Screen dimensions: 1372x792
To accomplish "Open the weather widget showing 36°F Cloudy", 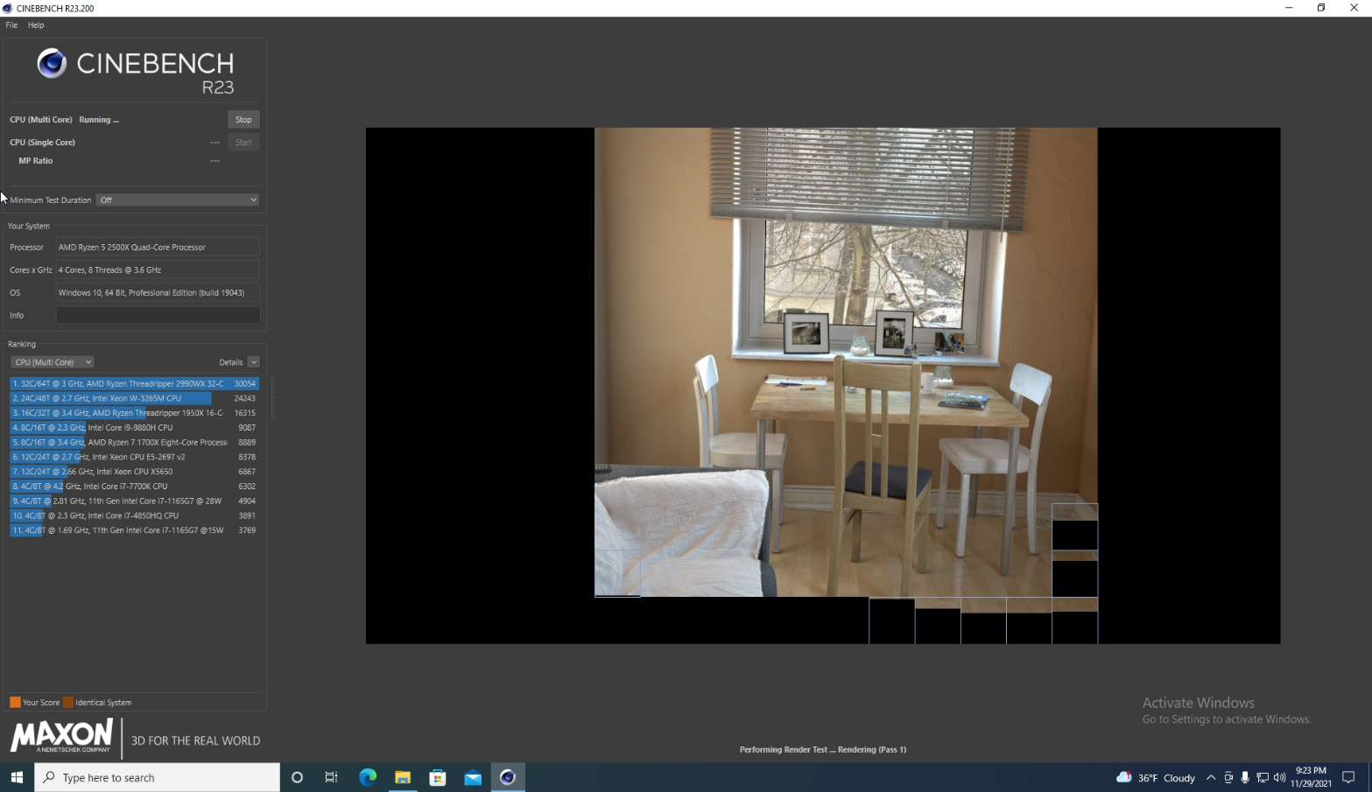I will 1156,777.
